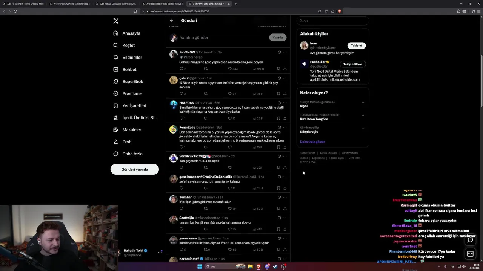This screenshot has height=271, width=483.
Task: Click Yanıtını gönder reply field
Action: [223, 37]
